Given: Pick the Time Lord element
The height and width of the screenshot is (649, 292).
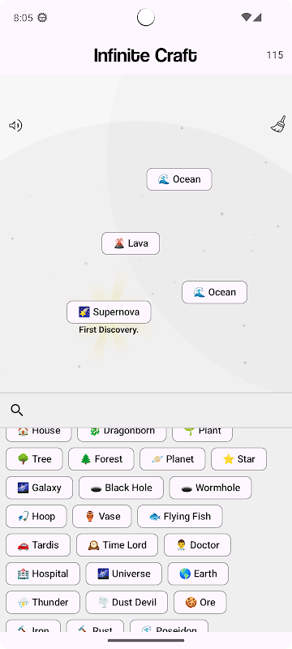Looking at the screenshot, I should (x=117, y=545).
